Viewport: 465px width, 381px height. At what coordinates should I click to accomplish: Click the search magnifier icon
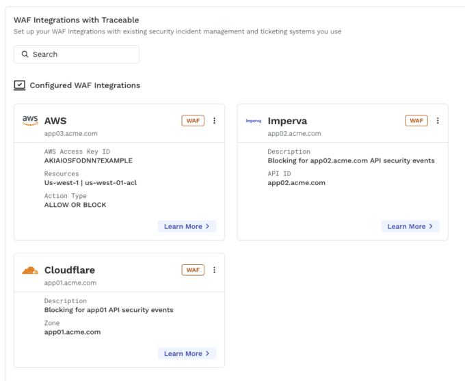click(25, 55)
